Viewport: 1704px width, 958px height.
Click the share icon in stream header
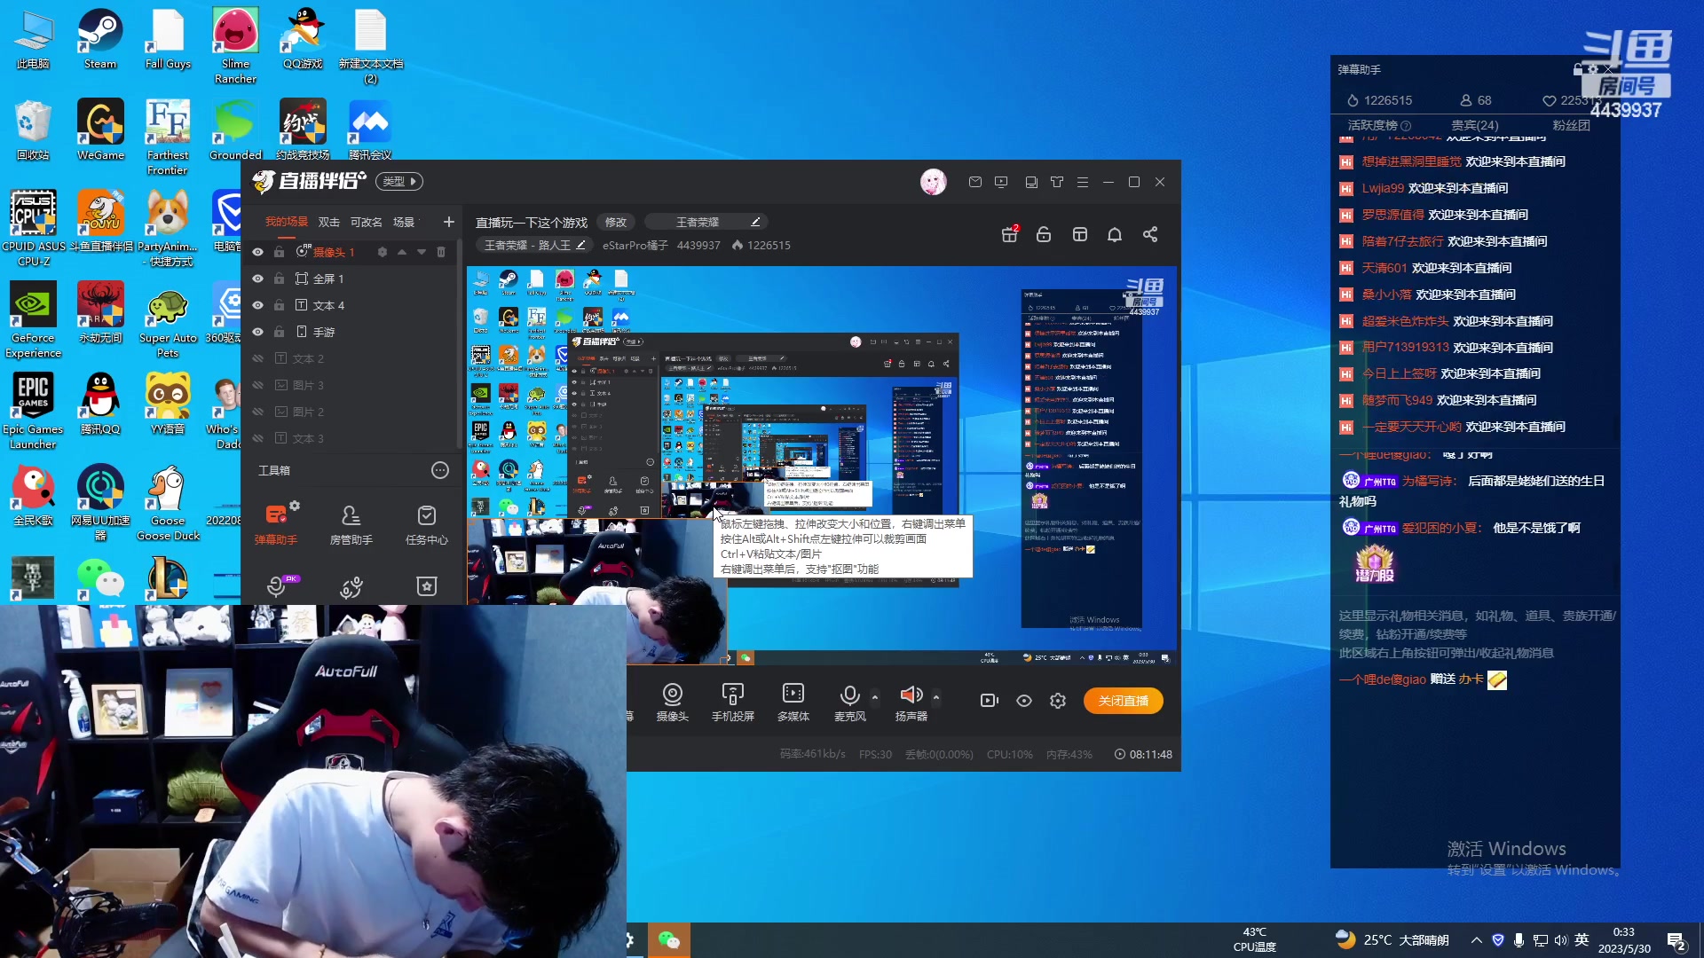1150,234
